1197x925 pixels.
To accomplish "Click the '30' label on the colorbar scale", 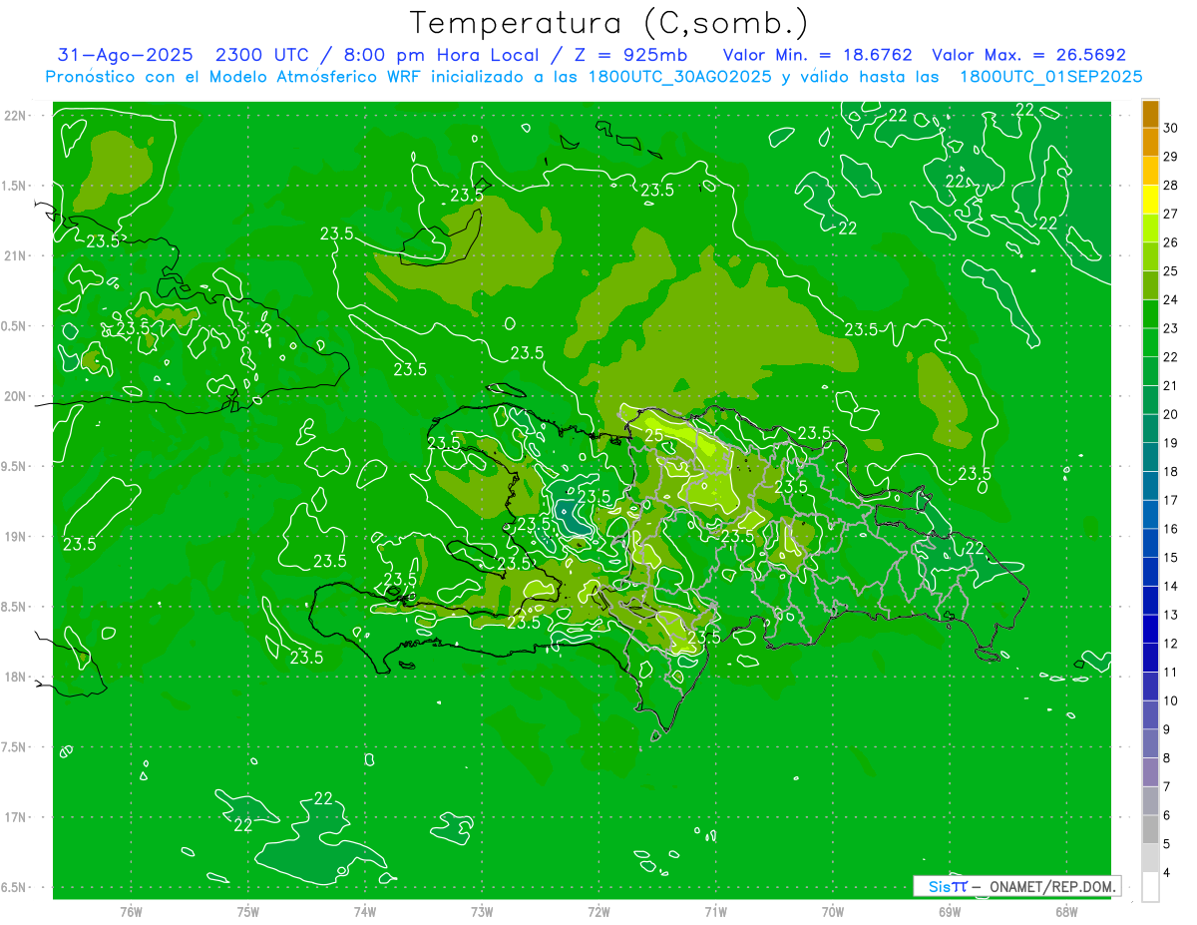I will pos(1170,128).
